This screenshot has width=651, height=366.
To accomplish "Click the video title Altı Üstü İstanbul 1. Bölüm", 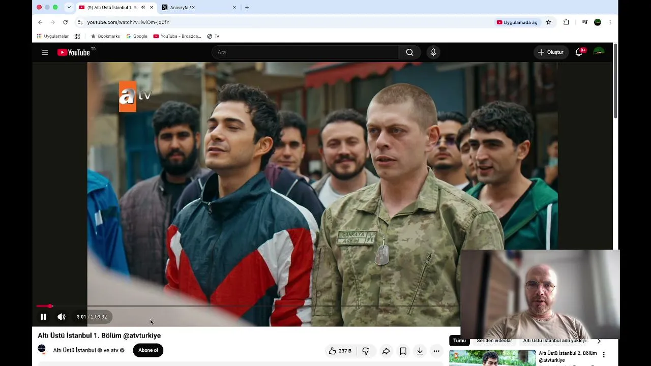I will pos(99,335).
